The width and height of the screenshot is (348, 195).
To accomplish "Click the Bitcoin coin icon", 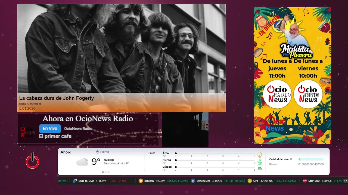I will pyautogui.click(x=141, y=181).
